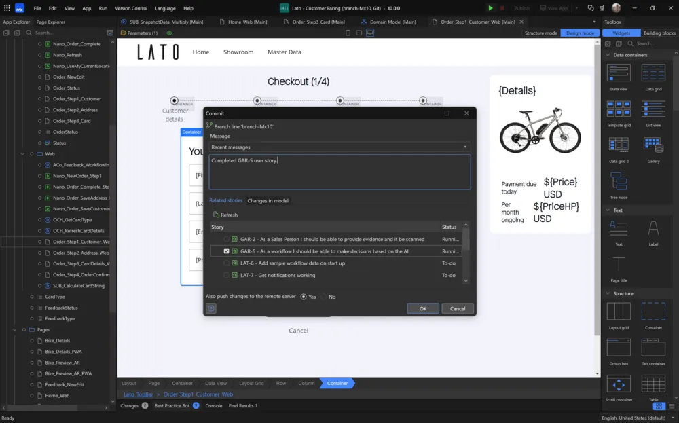Open the Best Practice Bot pane
Viewport: 679px width, 423px height.
click(177, 405)
